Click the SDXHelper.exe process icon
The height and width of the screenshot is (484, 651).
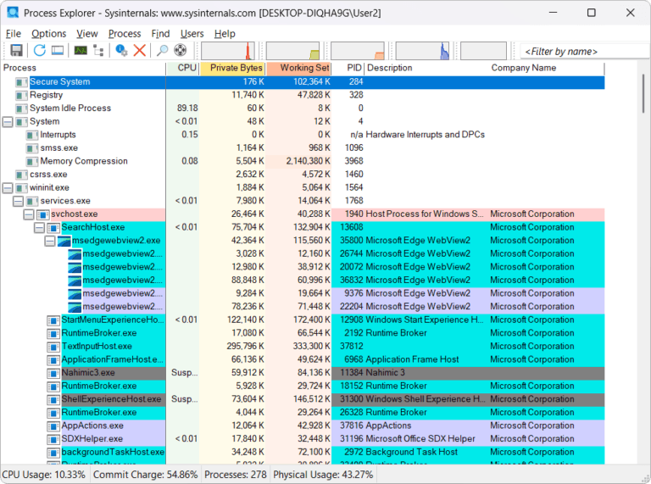pos(53,440)
